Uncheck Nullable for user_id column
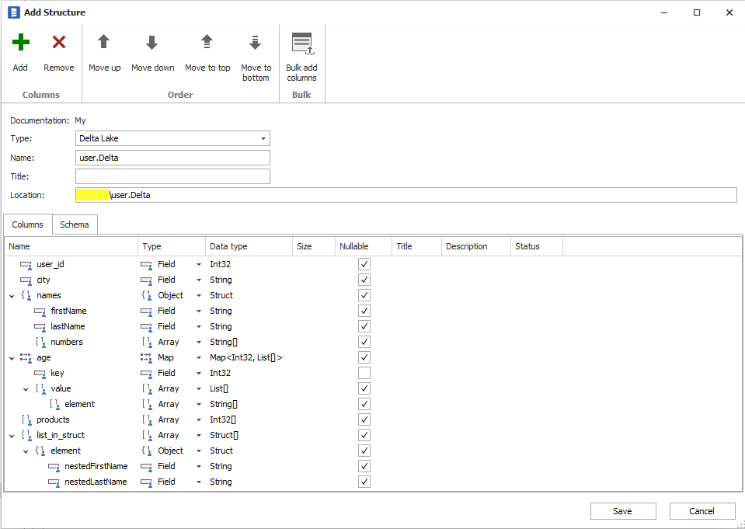Screen dimensions: 745x529 point(364,264)
